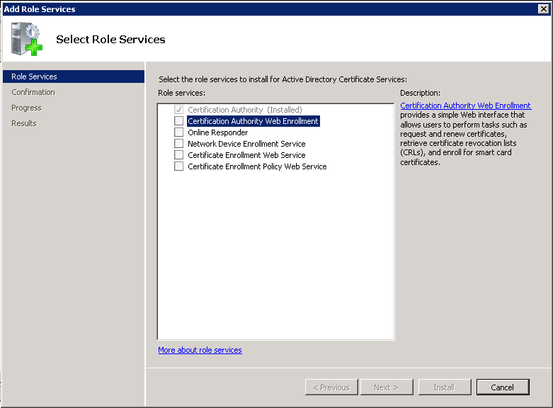553x408 pixels.
Task: Click the installed Certification Authority checkbox
Action: tap(179, 110)
